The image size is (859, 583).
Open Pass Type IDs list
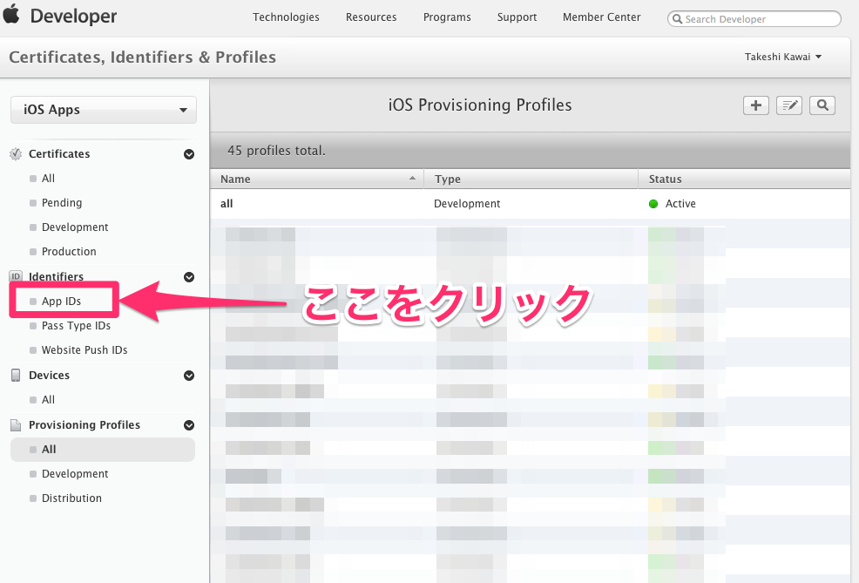pyautogui.click(x=76, y=326)
